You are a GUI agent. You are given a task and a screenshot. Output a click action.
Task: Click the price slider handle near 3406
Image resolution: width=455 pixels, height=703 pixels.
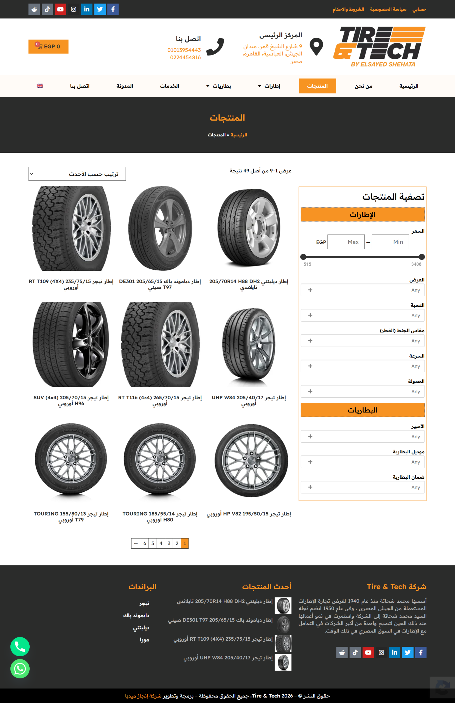click(x=422, y=257)
